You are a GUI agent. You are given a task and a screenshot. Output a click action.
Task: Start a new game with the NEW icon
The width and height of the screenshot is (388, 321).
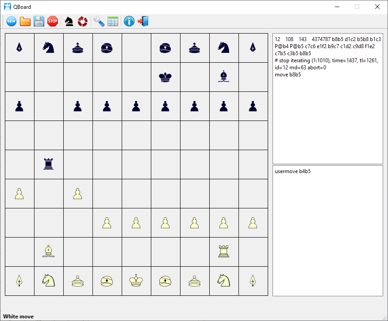point(12,21)
